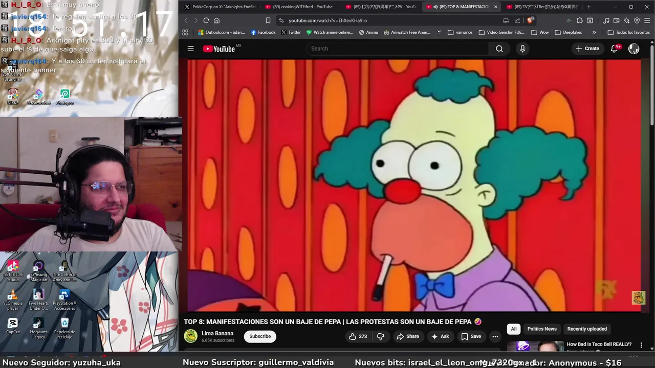Open the YouTube notifications bell
The image size is (655, 368).
(x=615, y=49)
